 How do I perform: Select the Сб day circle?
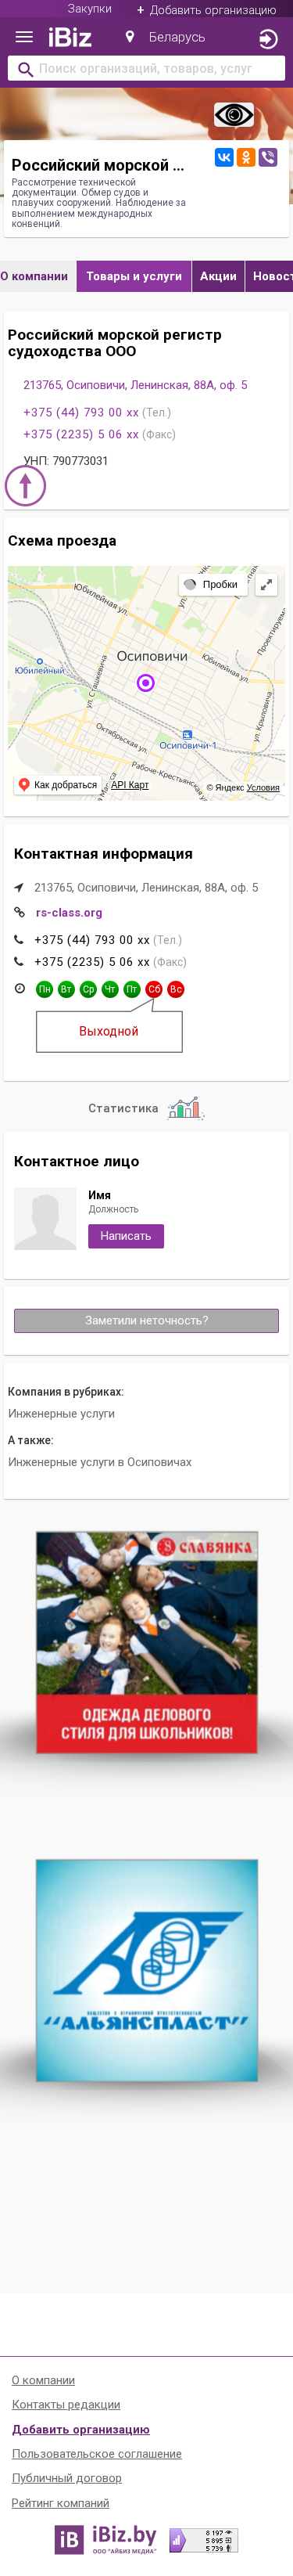[x=155, y=989]
